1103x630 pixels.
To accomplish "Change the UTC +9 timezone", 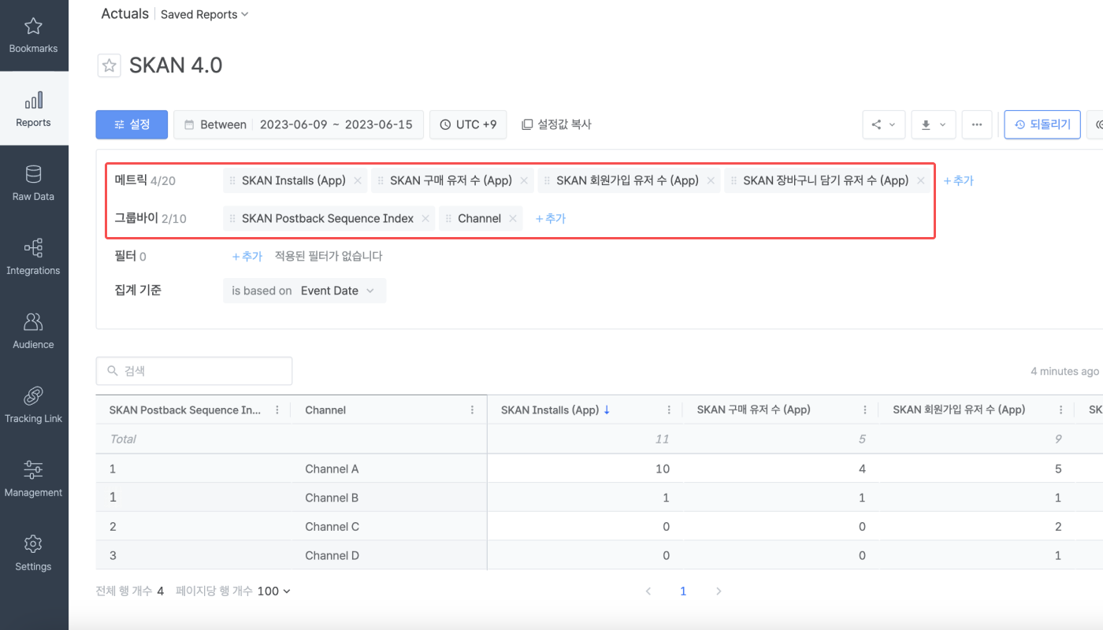I will click(468, 124).
